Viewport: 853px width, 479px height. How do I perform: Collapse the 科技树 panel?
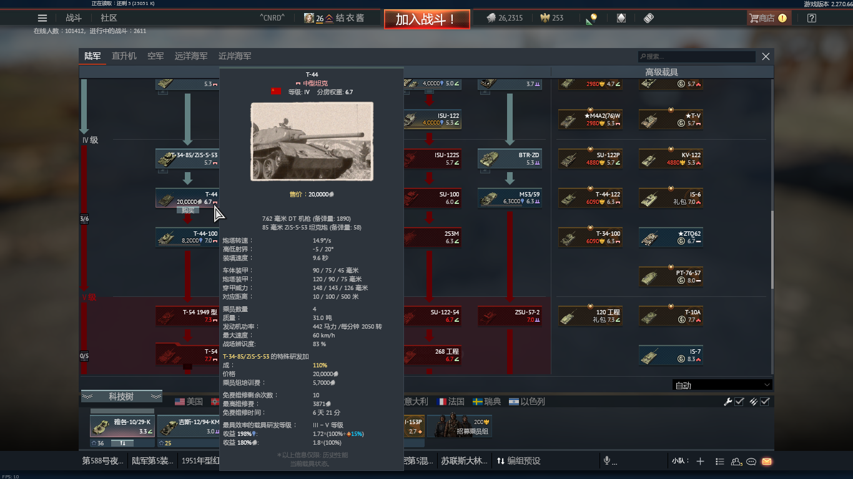click(x=122, y=396)
